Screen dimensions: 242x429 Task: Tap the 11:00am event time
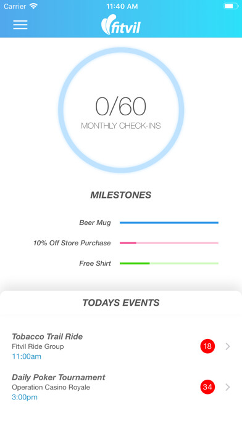[x=27, y=356]
